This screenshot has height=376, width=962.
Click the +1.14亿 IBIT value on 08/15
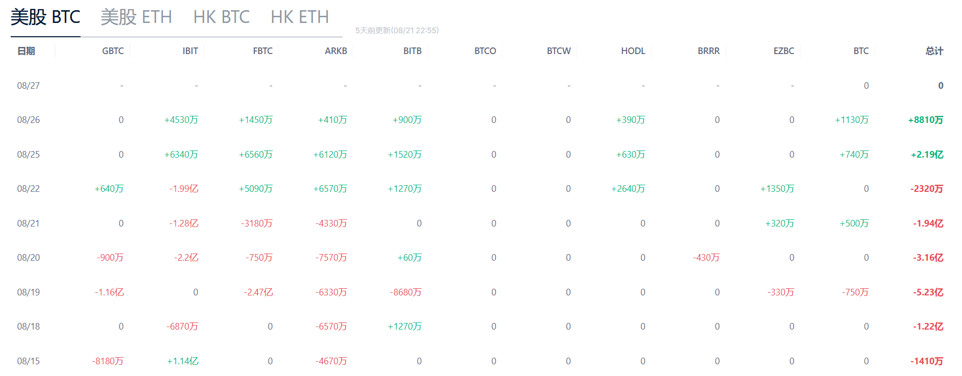[183, 361]
